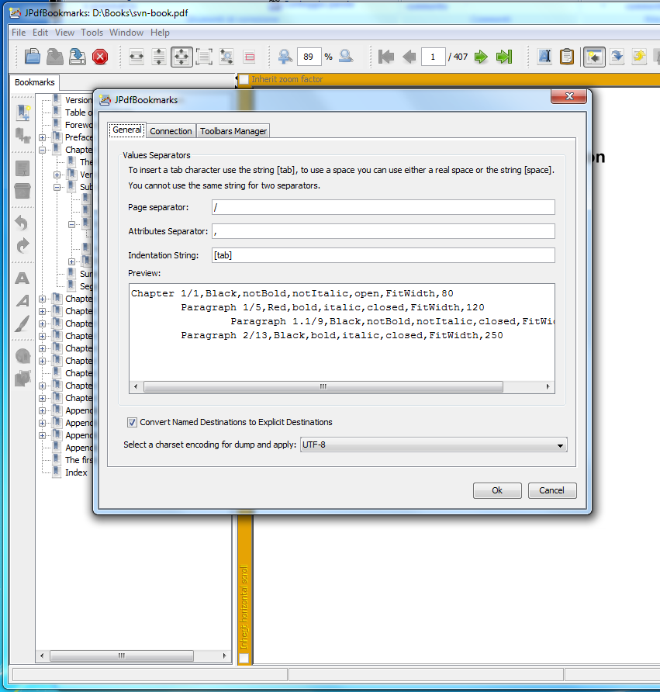Switch to the Toolbars Manager tab
Screen dimensions: 660x692
pyautogui.click(x=233, y=131)
